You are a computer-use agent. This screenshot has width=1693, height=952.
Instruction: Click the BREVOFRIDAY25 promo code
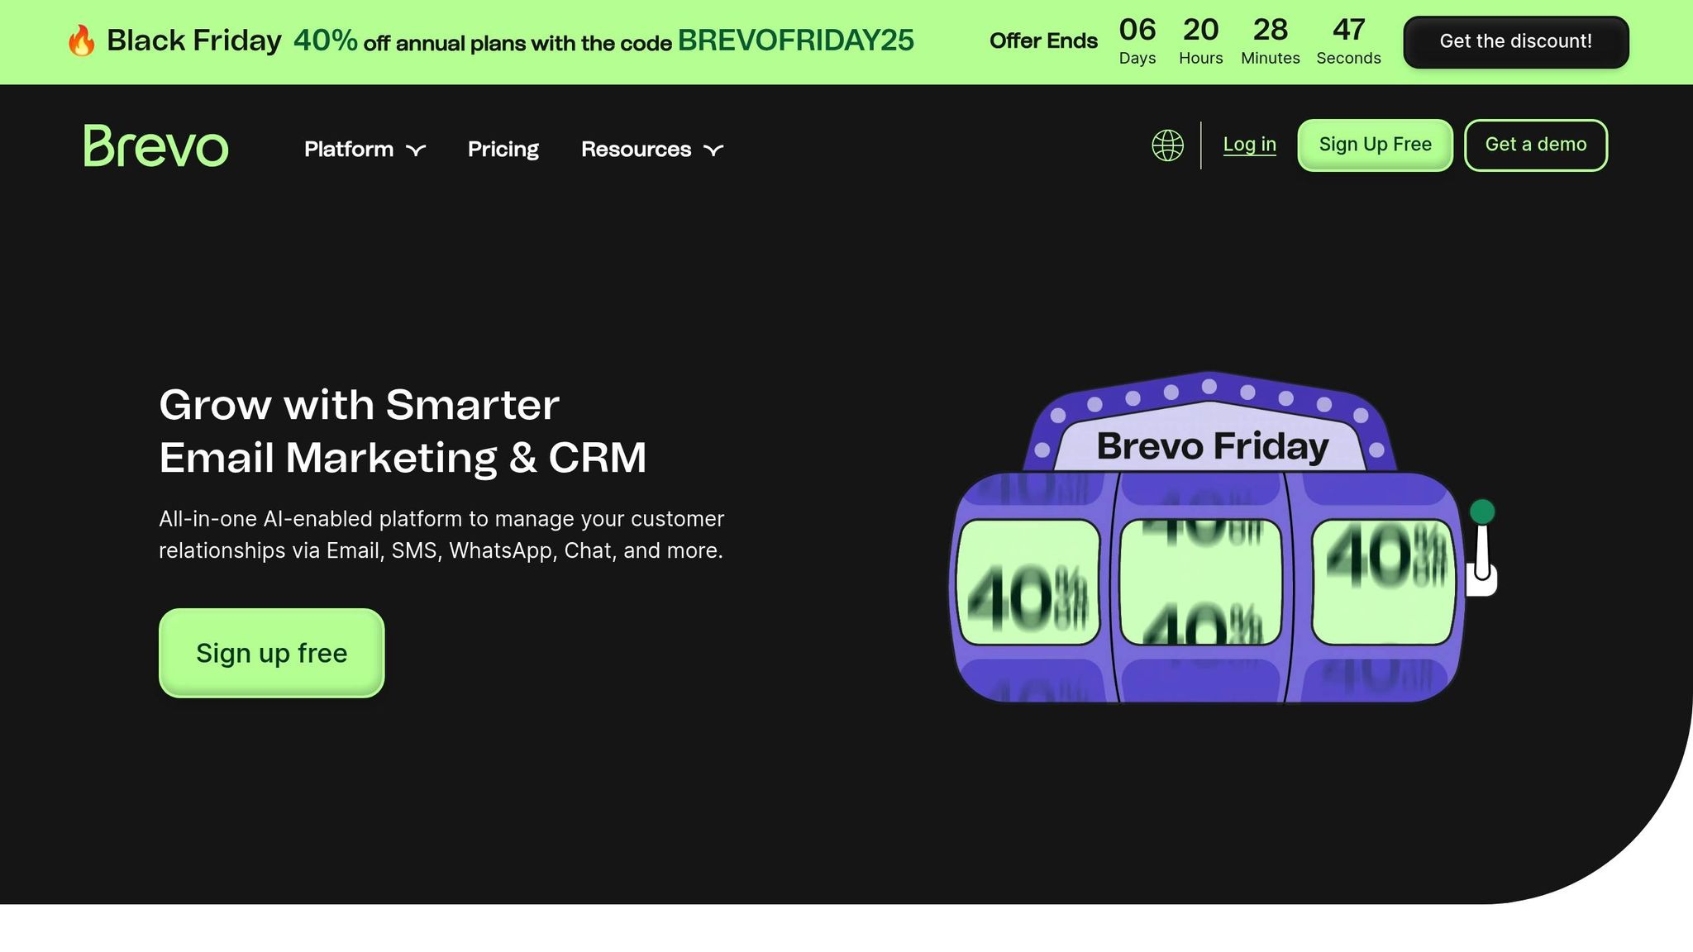tap(795, 40)
